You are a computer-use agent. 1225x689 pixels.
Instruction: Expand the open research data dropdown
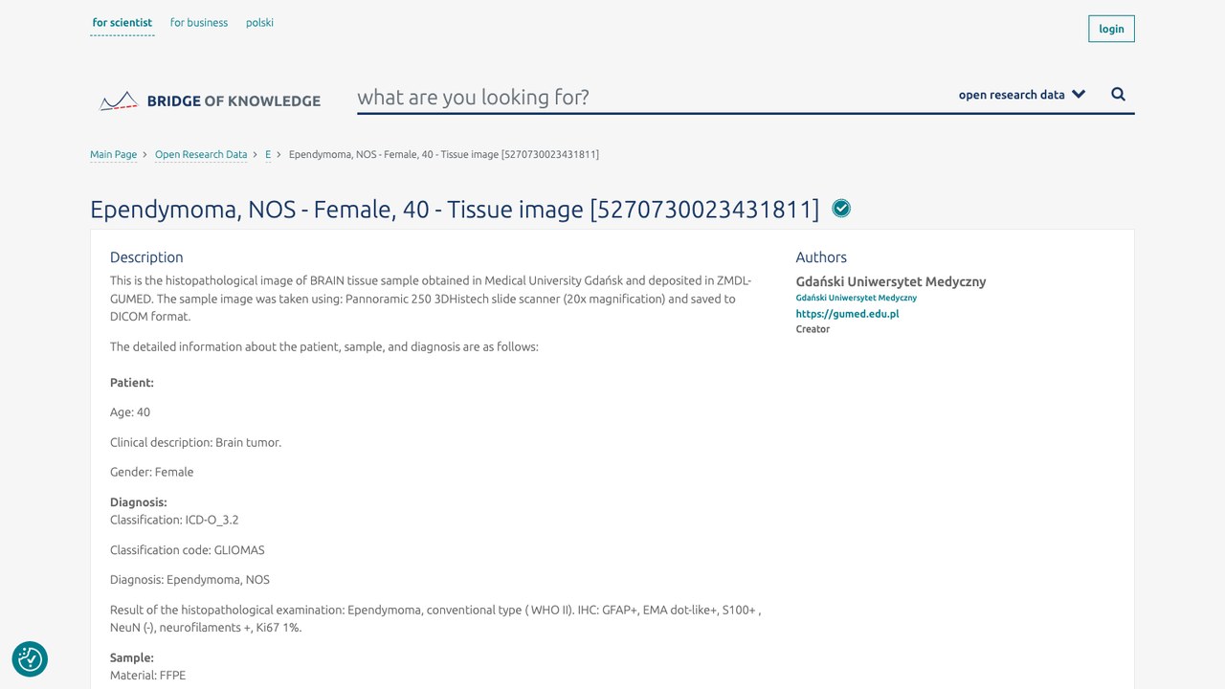(x=1022, y=95)
